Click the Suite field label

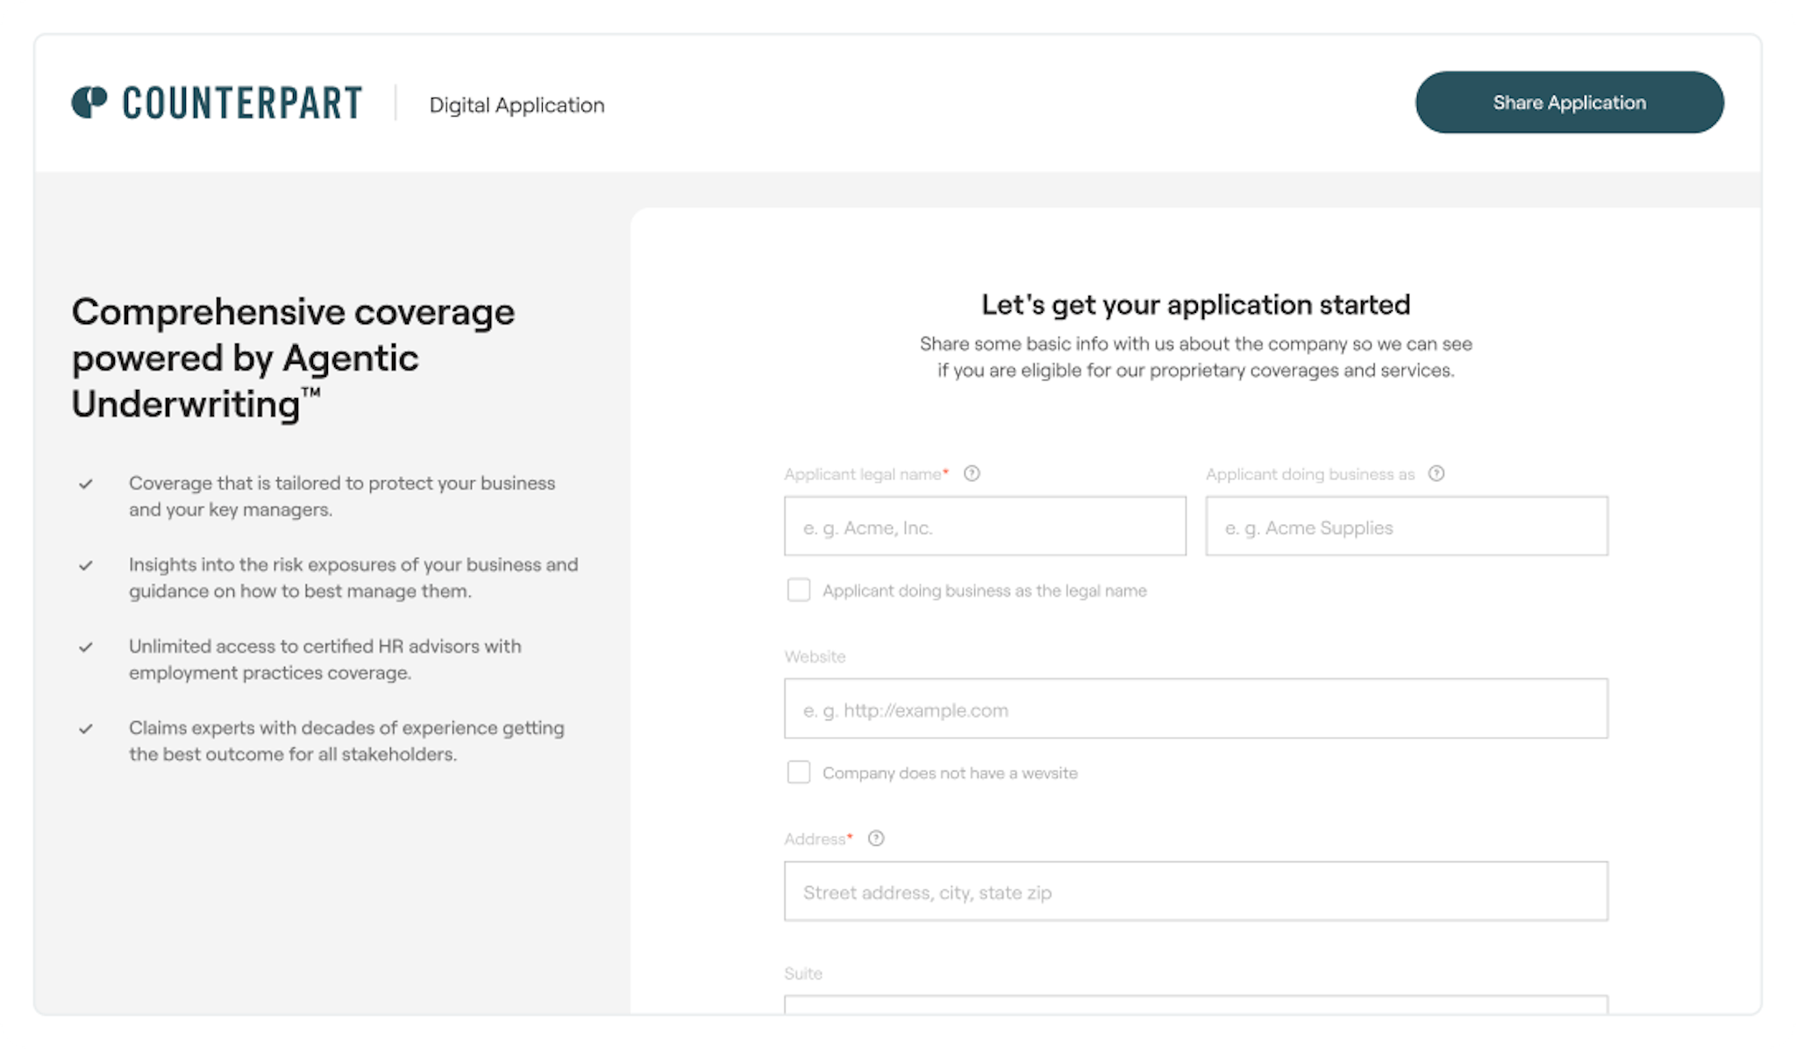point(803,974)
